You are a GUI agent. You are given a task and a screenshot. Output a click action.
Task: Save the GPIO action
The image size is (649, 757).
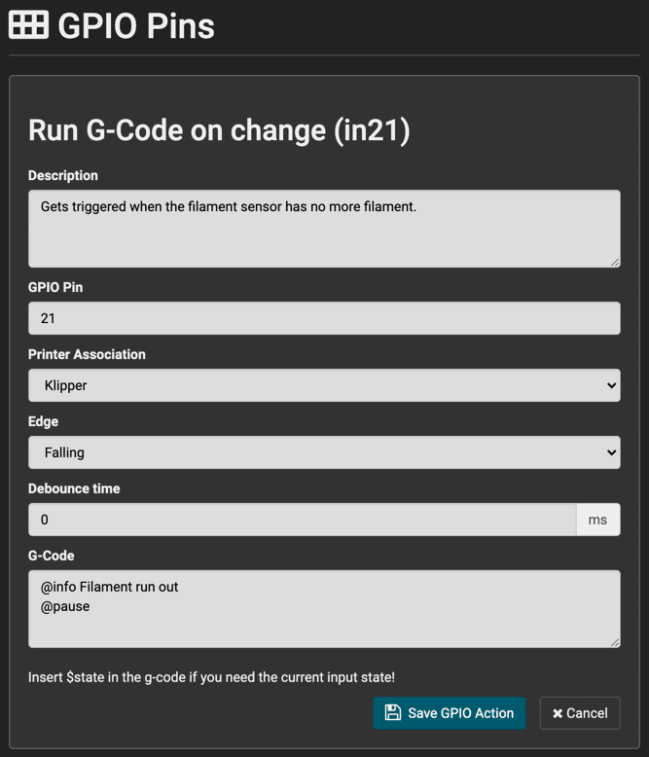pyautogui.click(x=450, y=713)
